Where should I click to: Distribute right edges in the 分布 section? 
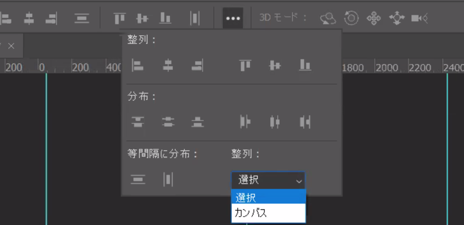coord(305,122)
